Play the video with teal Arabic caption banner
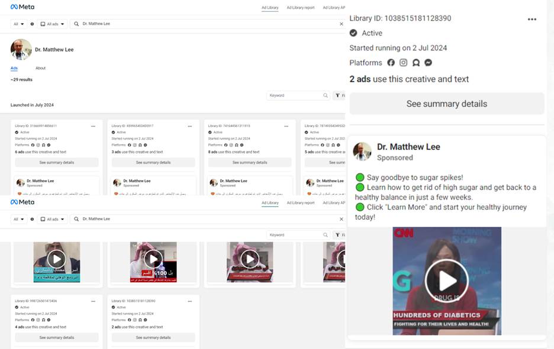Image resolution: width=554 pixels, height=349 pixels. (56, 259)
